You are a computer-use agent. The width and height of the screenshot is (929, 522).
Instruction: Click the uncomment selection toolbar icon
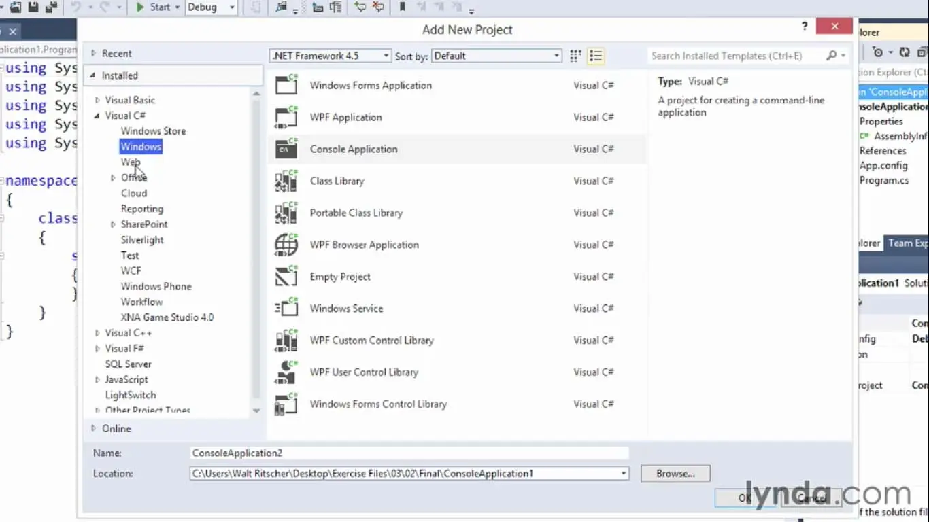[x=378, y=7]
